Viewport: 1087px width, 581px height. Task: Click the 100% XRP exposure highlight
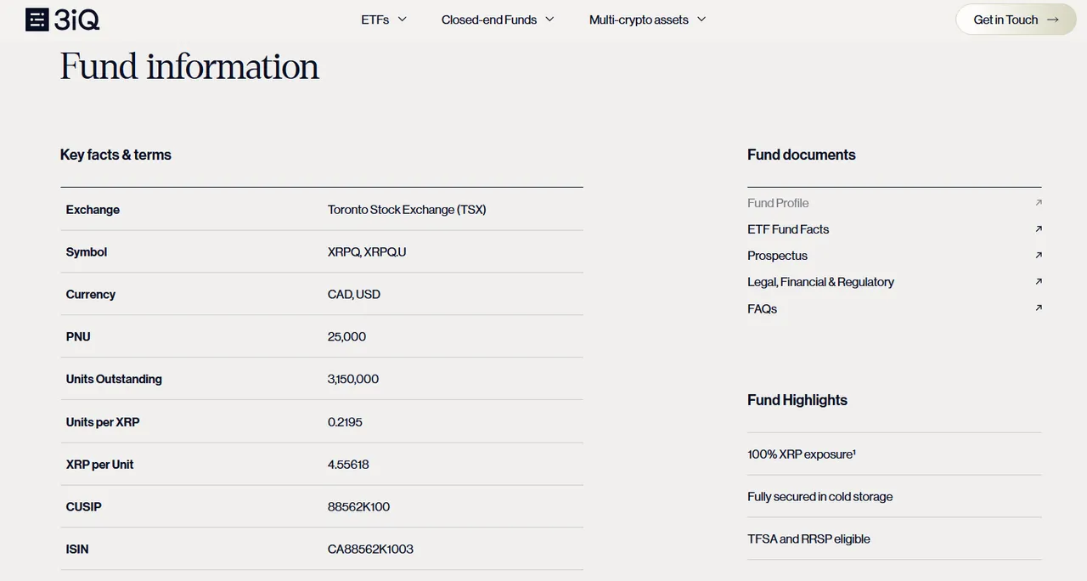click(802, 454)
